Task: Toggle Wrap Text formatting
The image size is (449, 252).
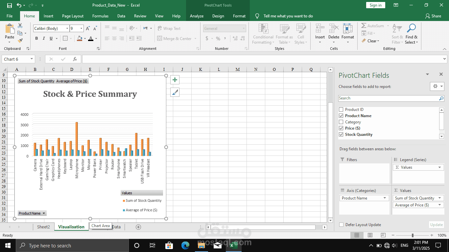Action: [171, 28]
